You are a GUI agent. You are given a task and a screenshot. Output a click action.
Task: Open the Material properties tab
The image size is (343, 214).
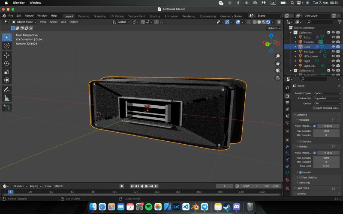pyautogui.click(x=287, y=180)
